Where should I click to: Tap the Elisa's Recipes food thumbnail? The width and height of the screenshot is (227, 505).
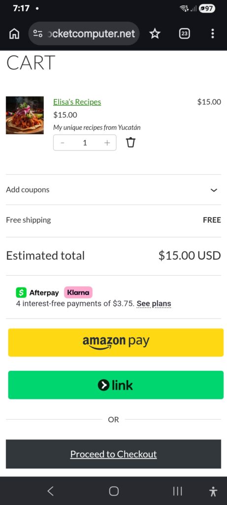click(x=25, y=115)
